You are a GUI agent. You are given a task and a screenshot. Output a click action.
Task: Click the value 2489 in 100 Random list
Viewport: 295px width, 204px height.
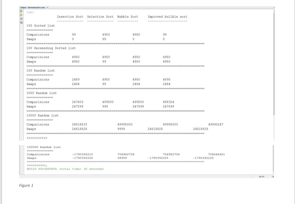75,79
